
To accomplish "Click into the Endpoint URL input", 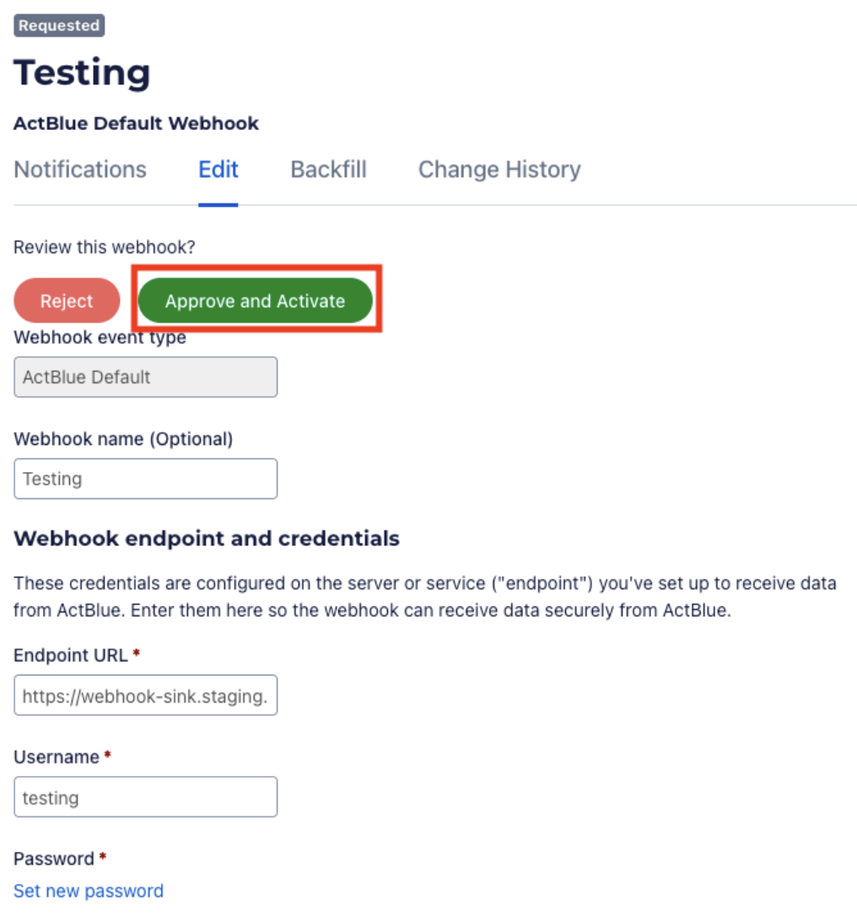I will point(145,696).
